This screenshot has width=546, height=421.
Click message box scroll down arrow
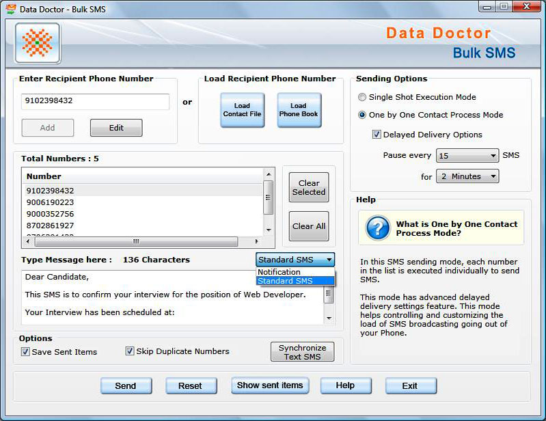click(329, 318)
